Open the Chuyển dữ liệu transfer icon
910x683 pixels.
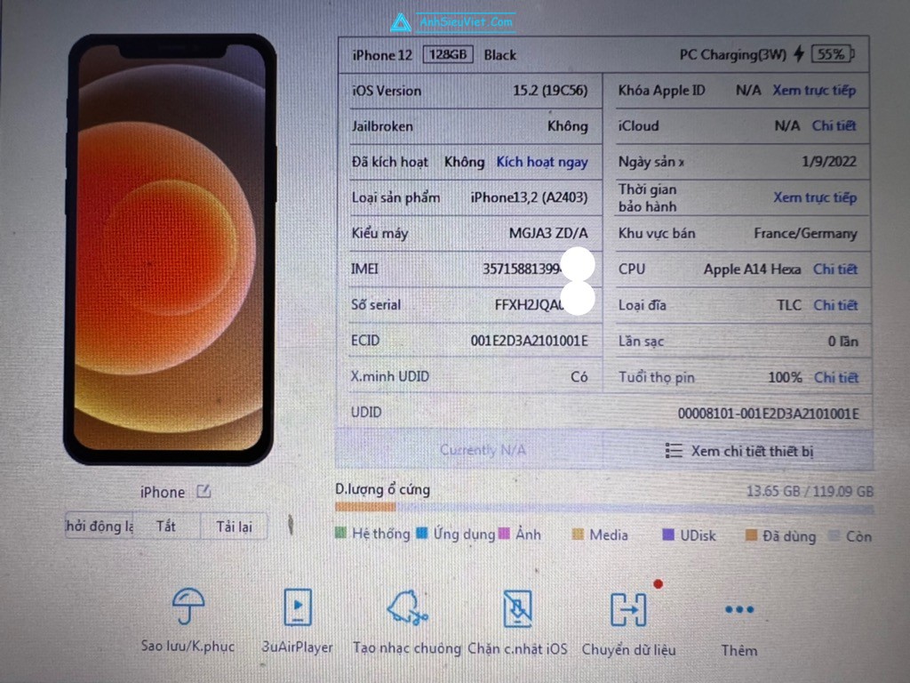tap(628, 609)
